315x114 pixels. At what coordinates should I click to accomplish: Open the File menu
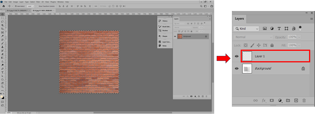pyautogui.click(x=6, y=2)
